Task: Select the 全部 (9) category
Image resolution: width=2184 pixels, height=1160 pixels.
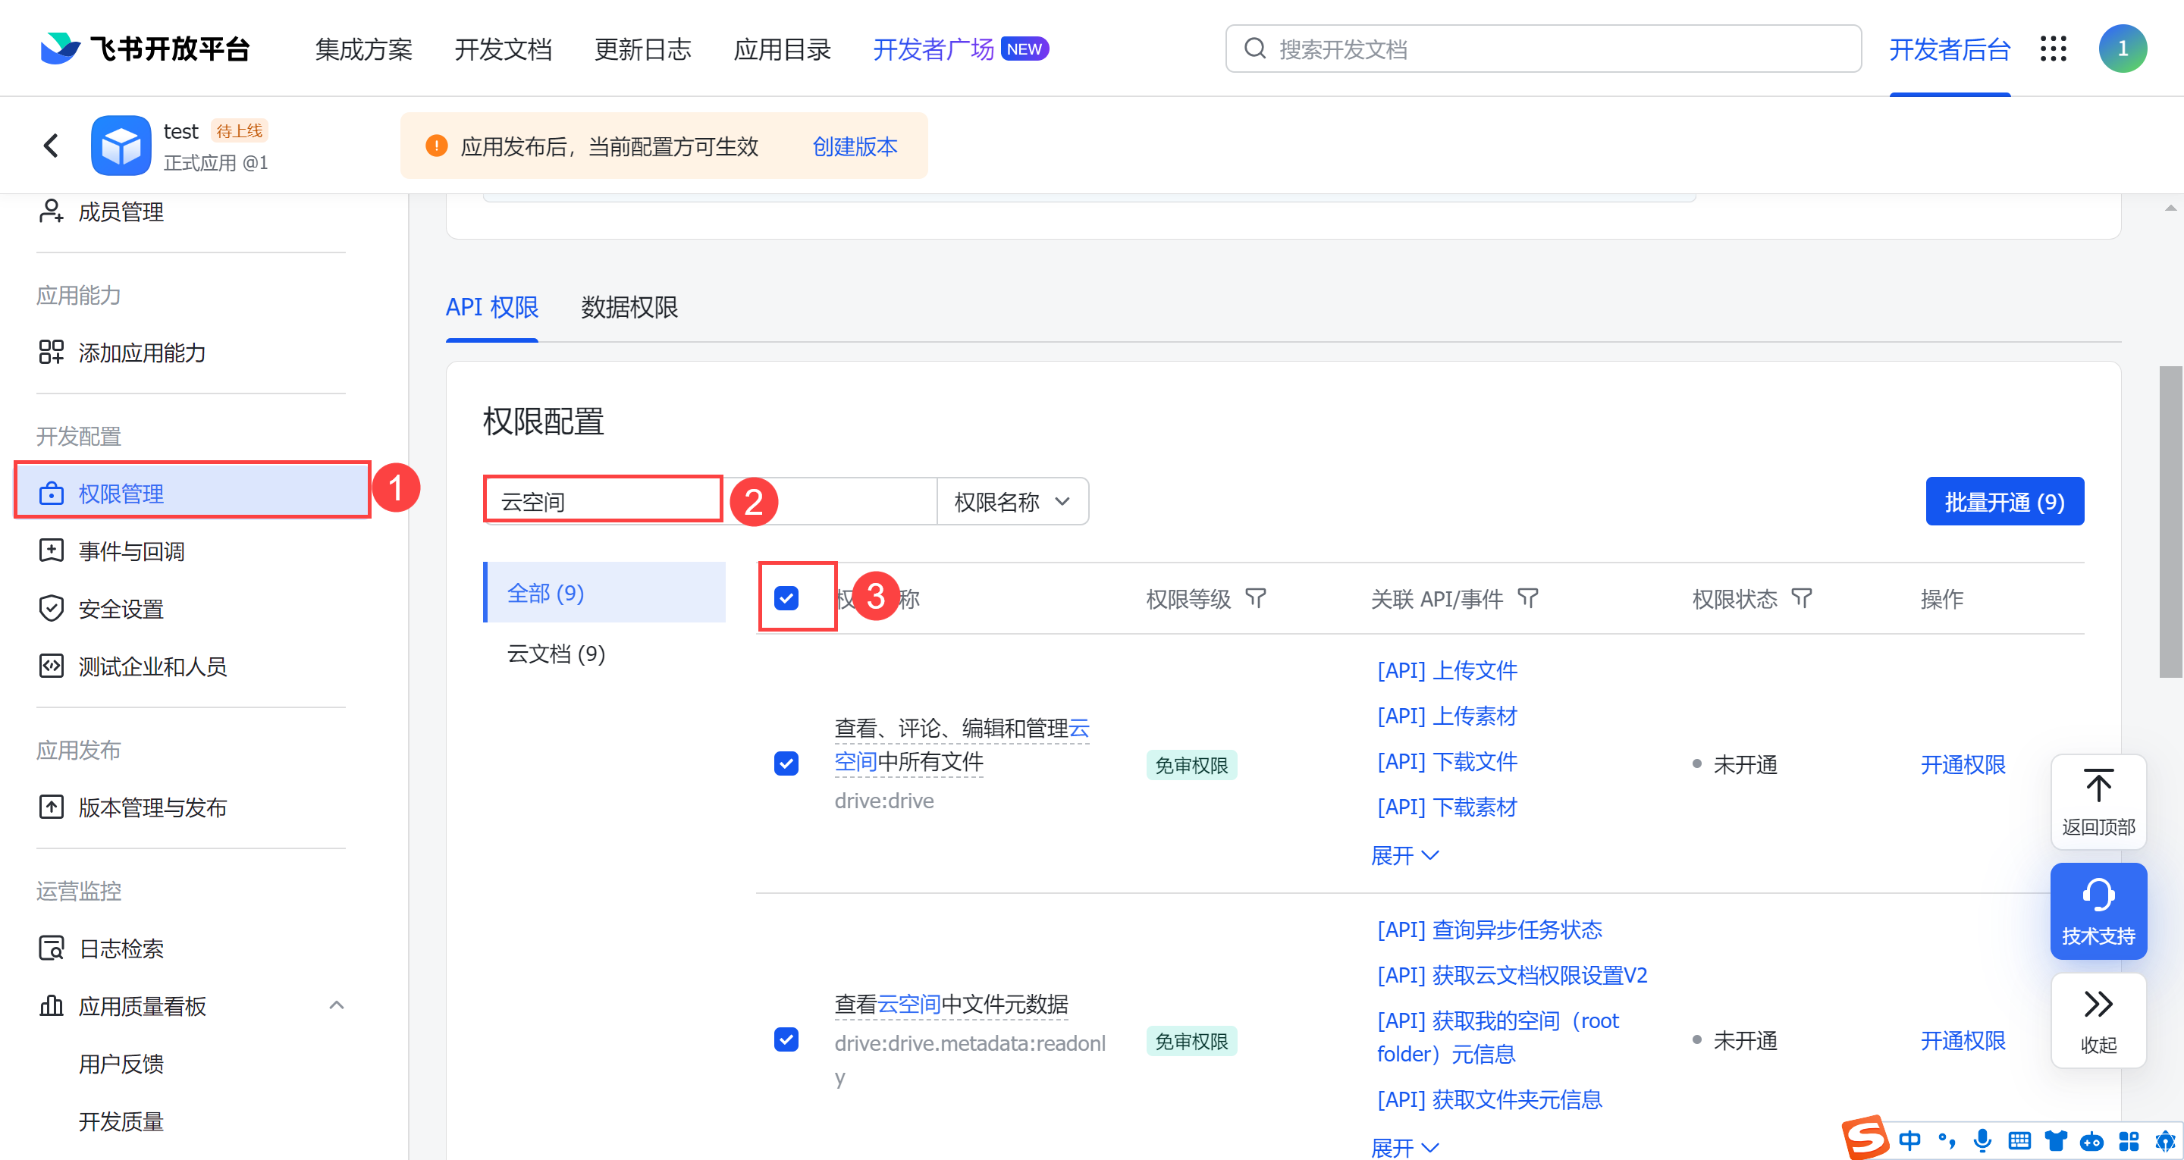Action: point(604,592)
